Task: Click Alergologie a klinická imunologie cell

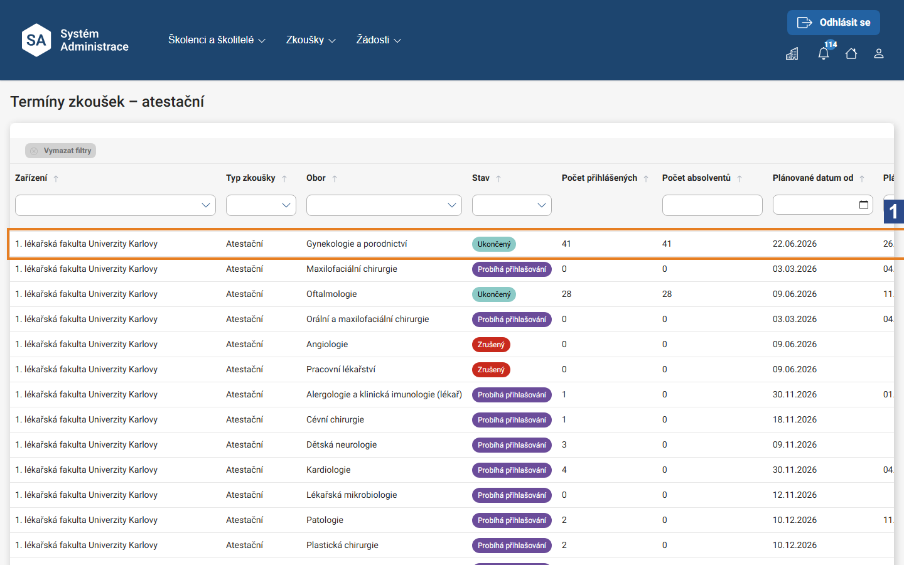Action: pyautogui.click(x=384, y=394)
